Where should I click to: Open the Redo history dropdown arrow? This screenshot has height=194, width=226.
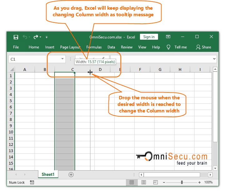click(41, 37)
